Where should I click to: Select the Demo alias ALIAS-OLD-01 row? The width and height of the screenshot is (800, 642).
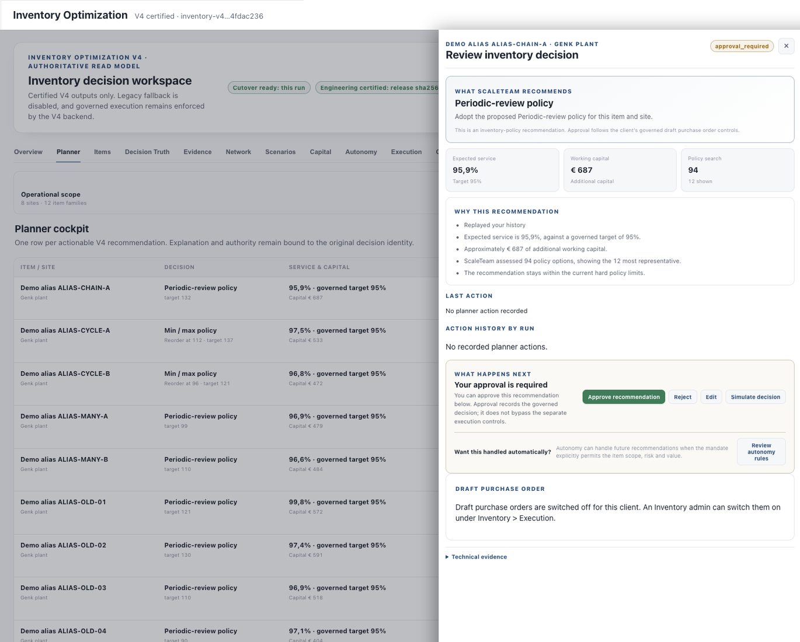[227, 512]
